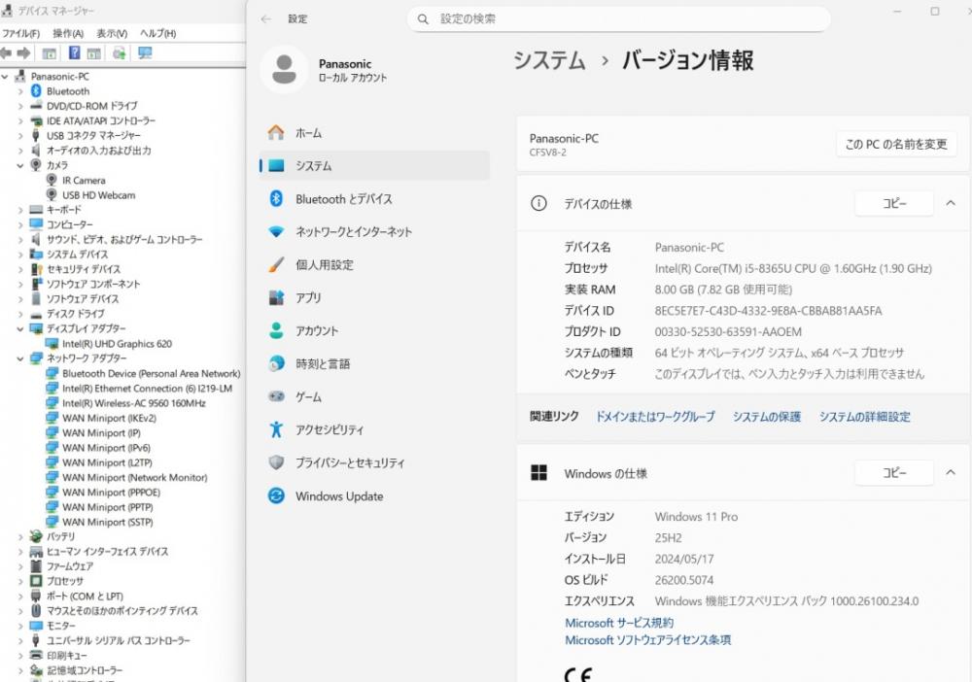
Task: Select the IR Camera device
Action: click(x=84, y=181)
